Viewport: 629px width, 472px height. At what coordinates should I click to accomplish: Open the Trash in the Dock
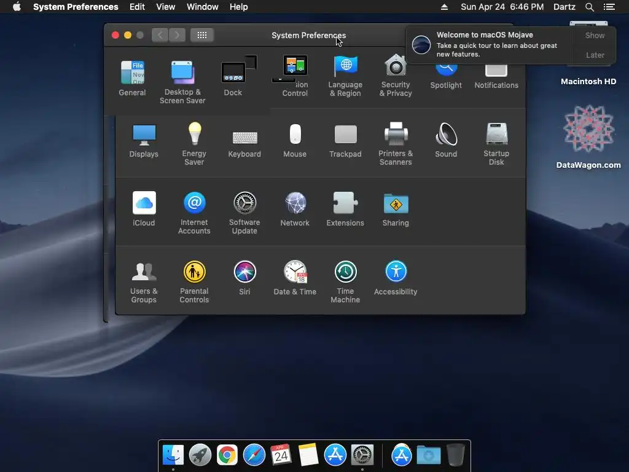[455, 455]
